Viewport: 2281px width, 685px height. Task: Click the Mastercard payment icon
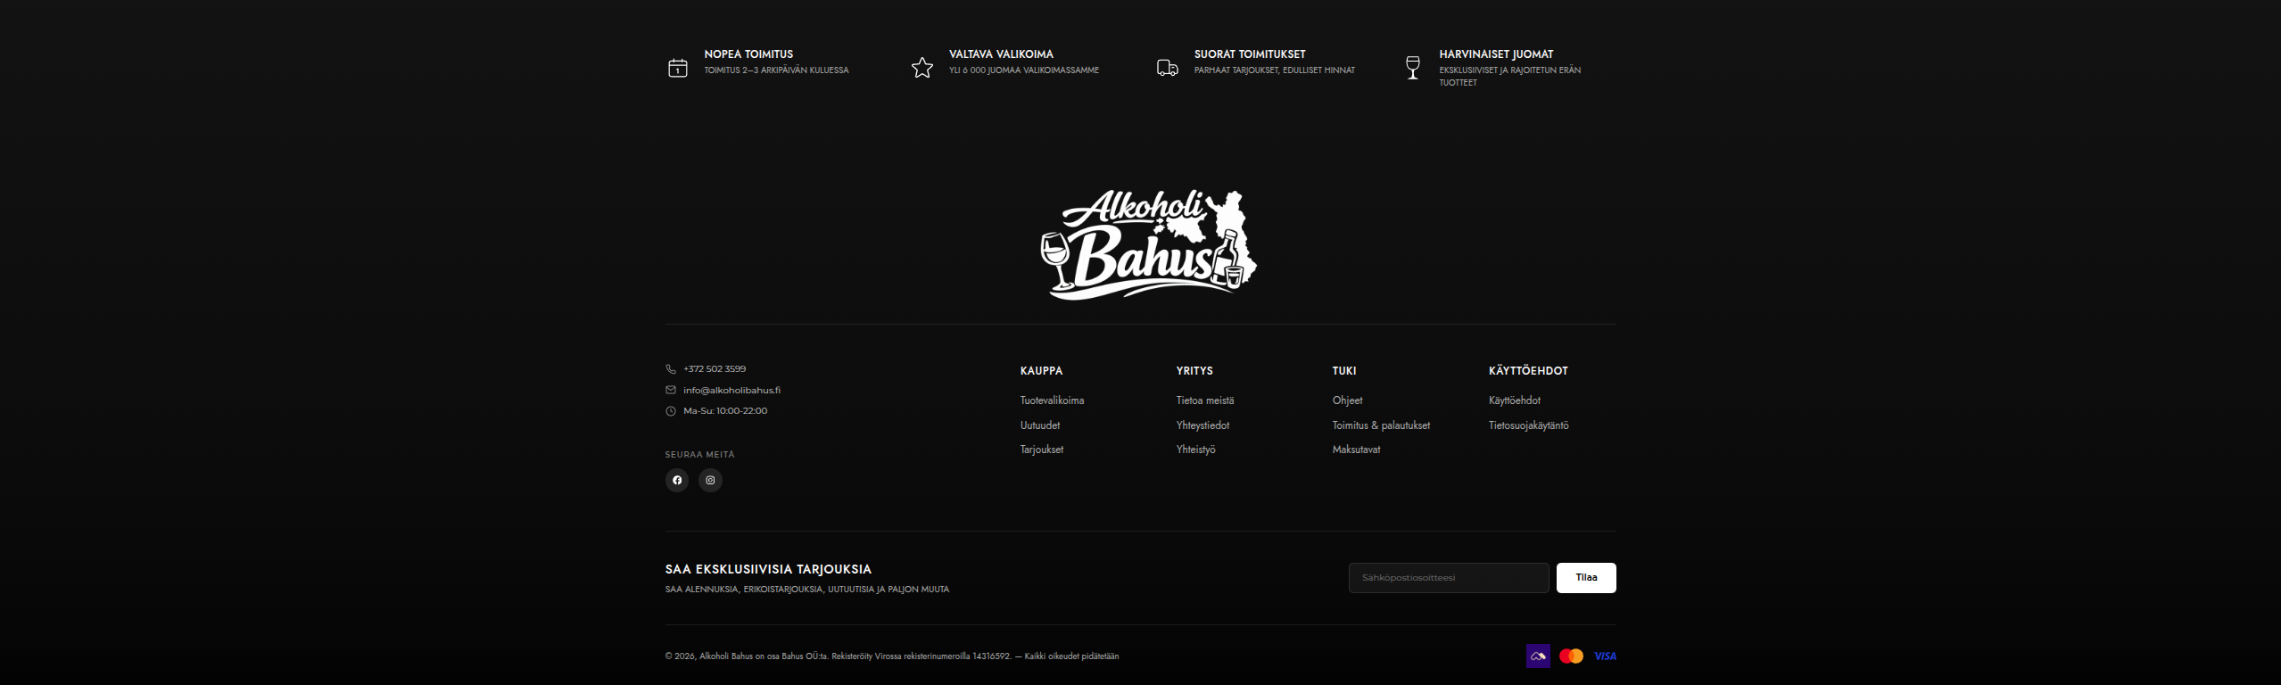point(1571,656)
